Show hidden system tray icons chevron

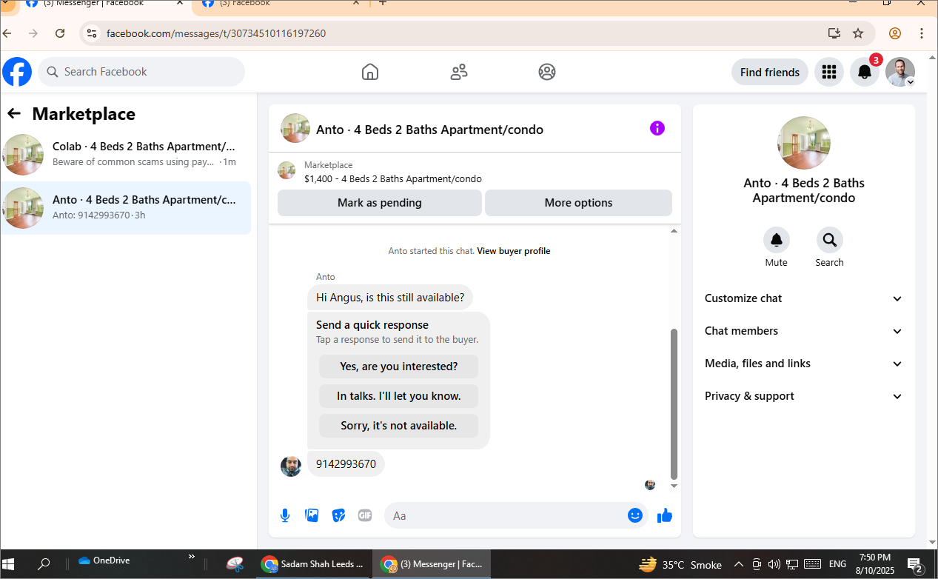click(739, 564)
